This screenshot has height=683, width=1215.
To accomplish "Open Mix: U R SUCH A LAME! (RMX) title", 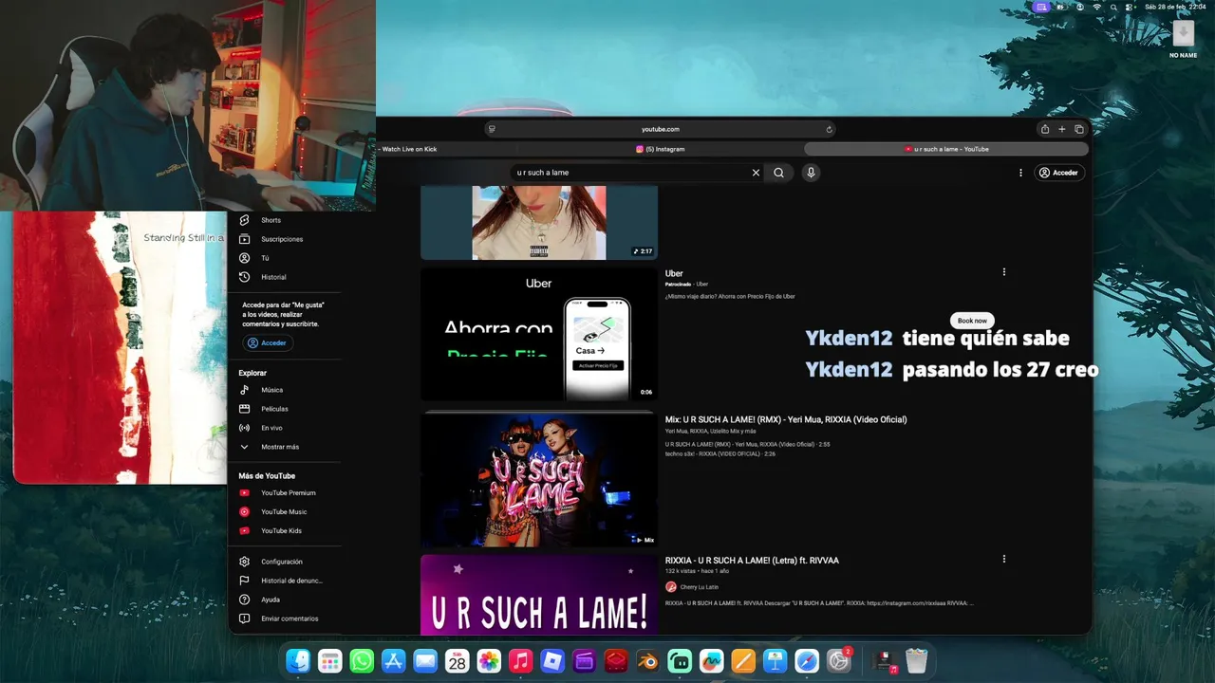I will pyautogui.click(x=786, y=419).
